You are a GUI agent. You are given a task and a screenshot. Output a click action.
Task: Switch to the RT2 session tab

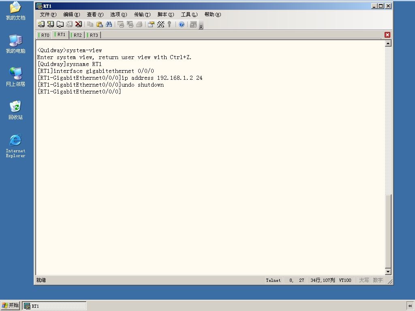(77, 35)
